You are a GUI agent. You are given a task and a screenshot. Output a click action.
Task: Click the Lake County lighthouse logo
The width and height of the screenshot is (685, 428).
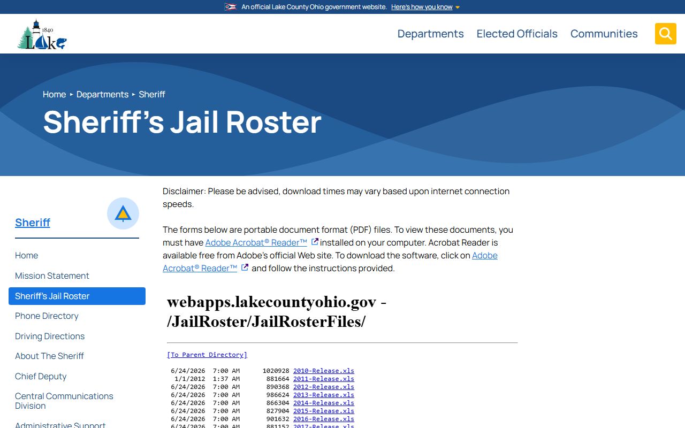click(x=42, y=34)
